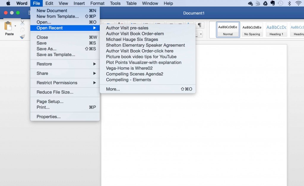Choose Page Setup...
This screenshot has width=304, height=186.
[x=65, y=101]
